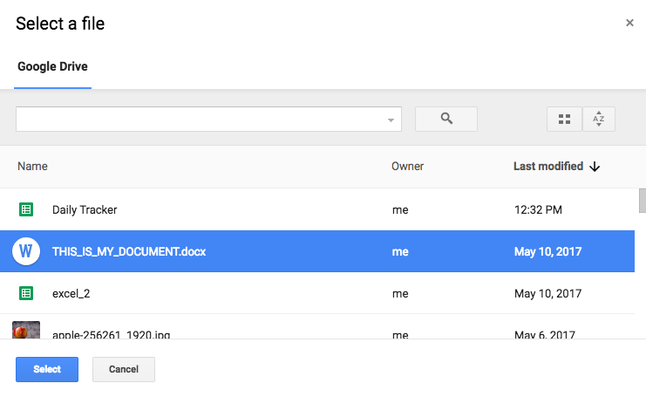Click the vertical scrollbar thumb

pos(642,201)
